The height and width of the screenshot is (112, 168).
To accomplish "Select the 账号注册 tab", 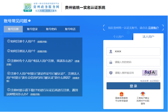I will 13,29.
